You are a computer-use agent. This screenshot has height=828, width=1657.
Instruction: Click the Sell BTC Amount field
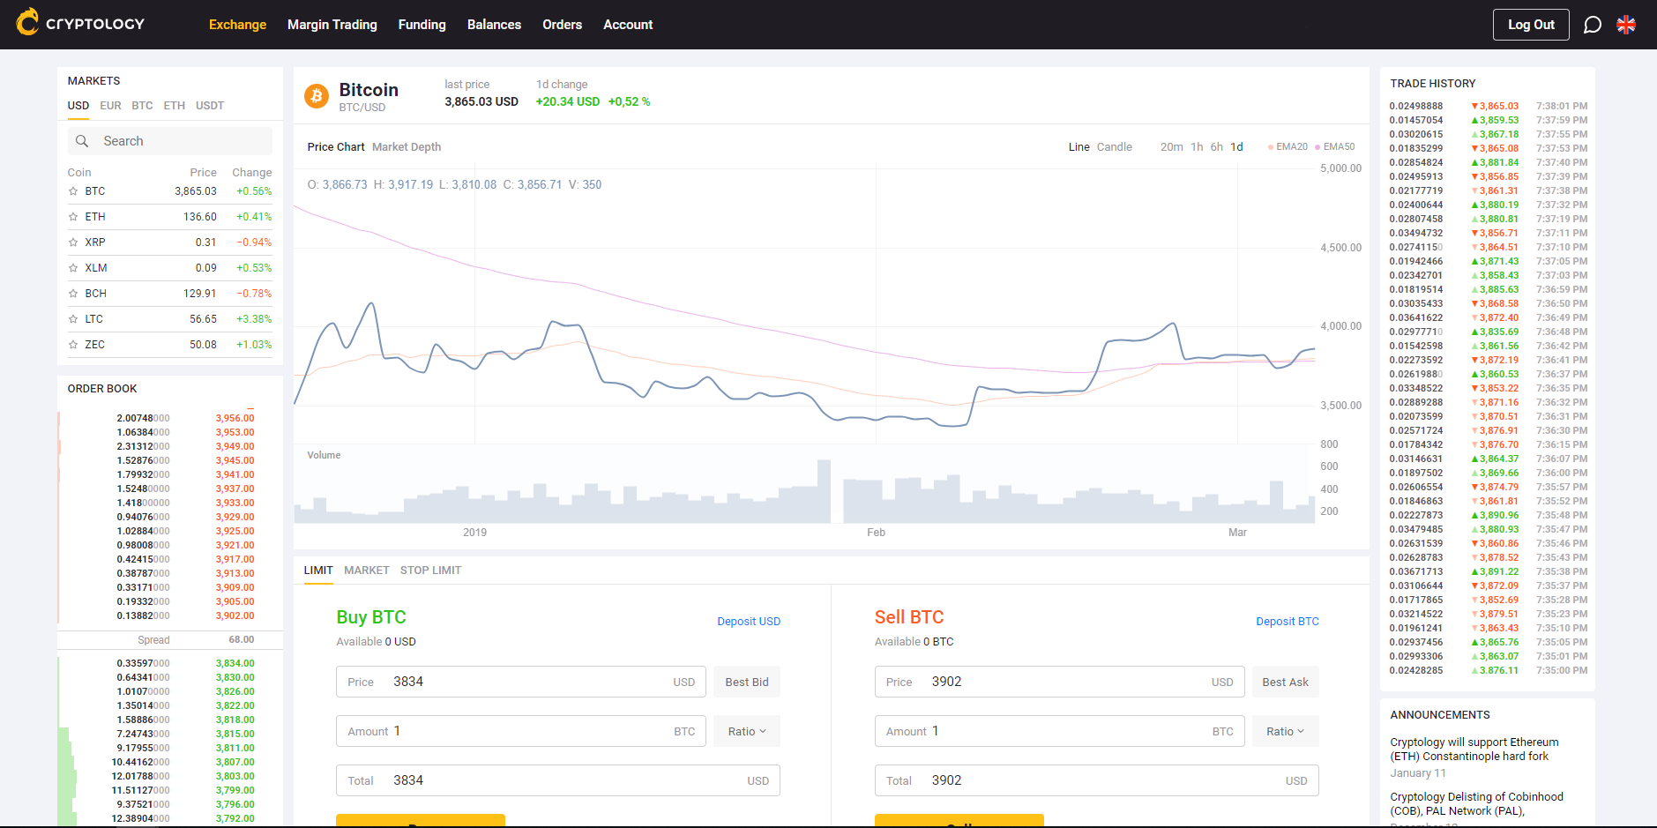(1060, 731)
